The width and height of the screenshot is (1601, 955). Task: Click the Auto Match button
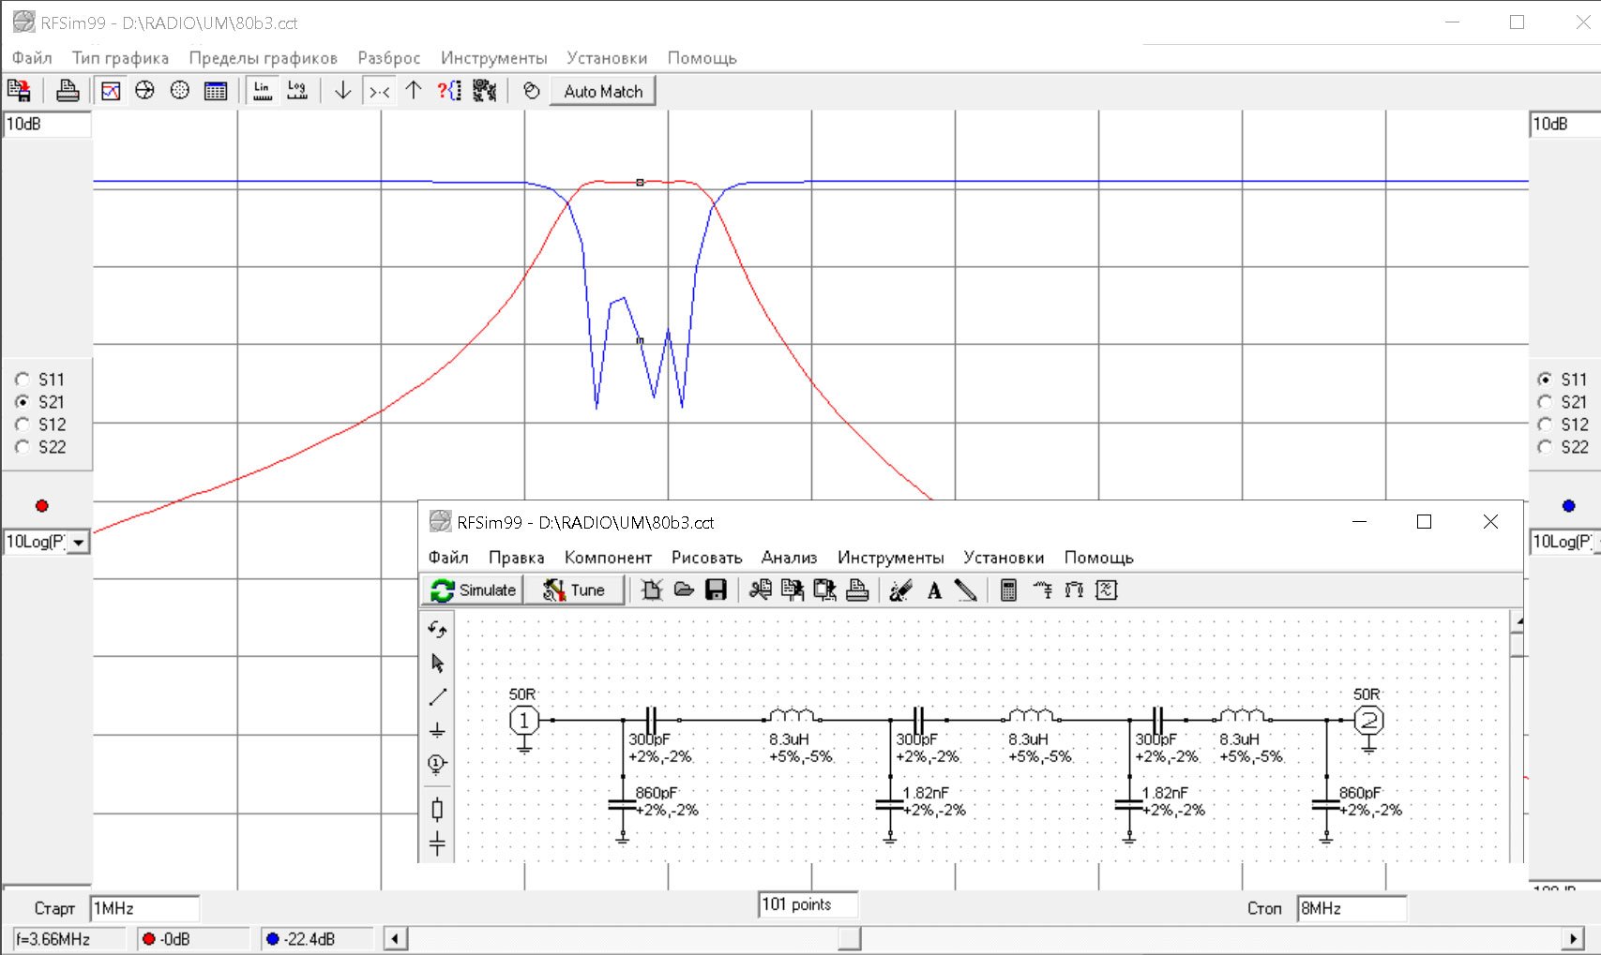click(x=603, y=92)
